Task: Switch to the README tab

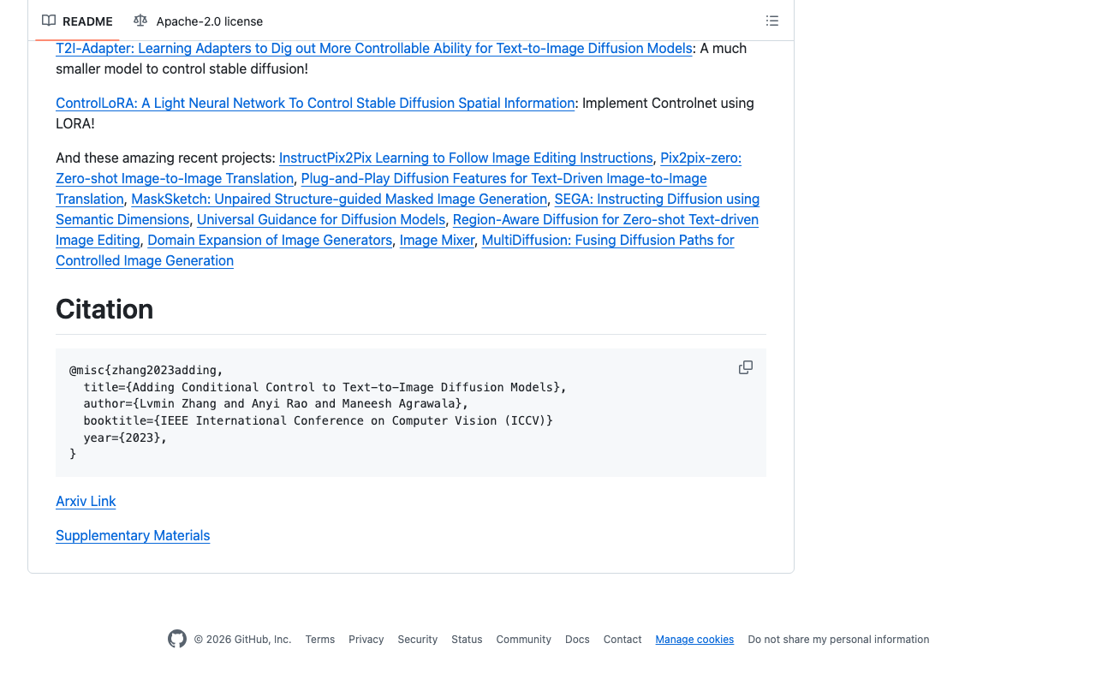Action: 77,21
